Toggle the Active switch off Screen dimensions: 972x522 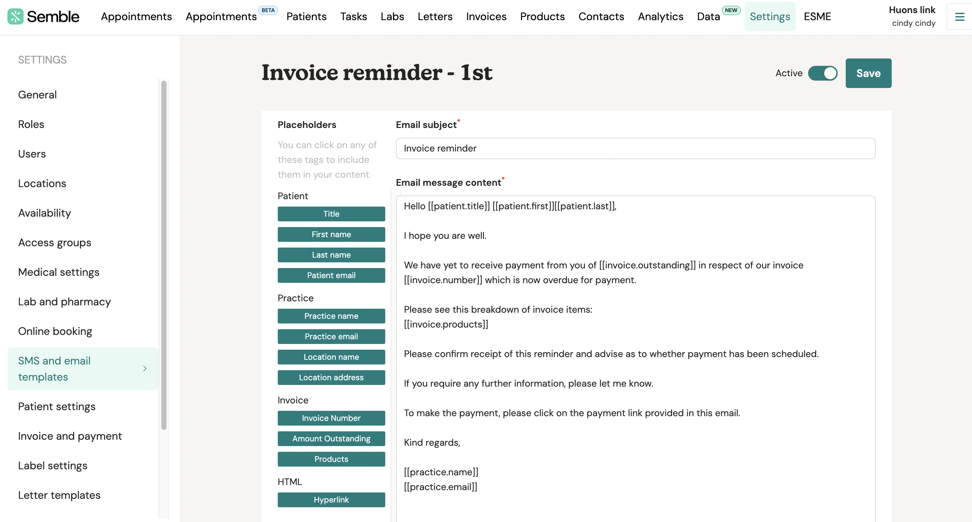(823, 73)
